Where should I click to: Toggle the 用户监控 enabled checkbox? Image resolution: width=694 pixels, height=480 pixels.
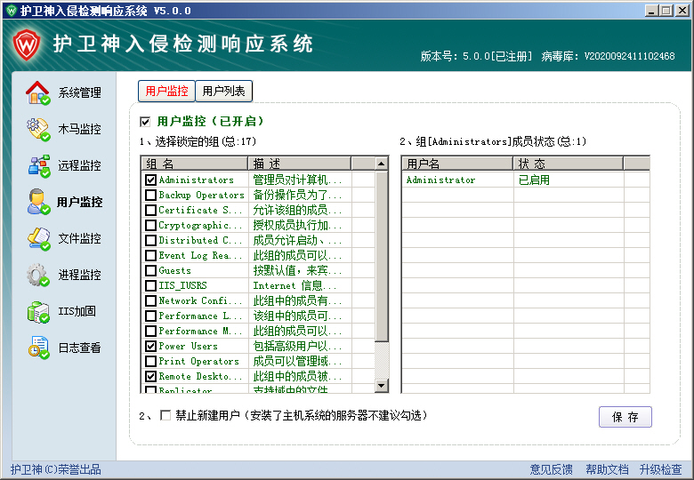point(146,121)
